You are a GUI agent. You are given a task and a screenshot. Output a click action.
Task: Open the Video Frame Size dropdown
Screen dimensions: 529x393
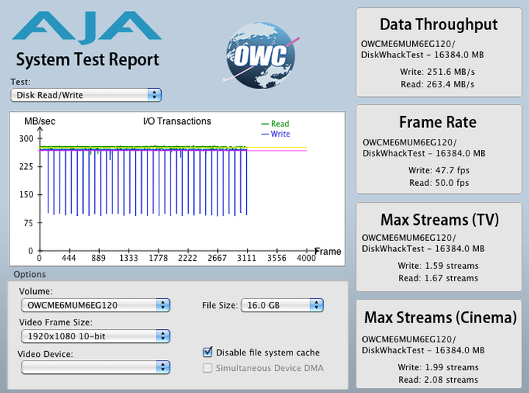[x=94, y=336]
